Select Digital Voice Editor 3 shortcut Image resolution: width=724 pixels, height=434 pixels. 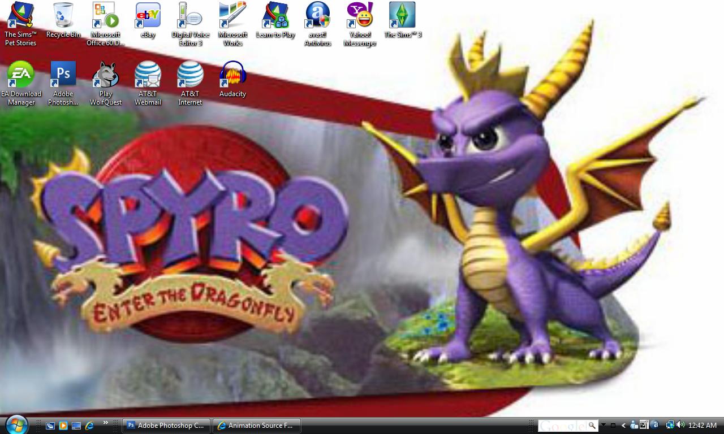pos(191,24)
